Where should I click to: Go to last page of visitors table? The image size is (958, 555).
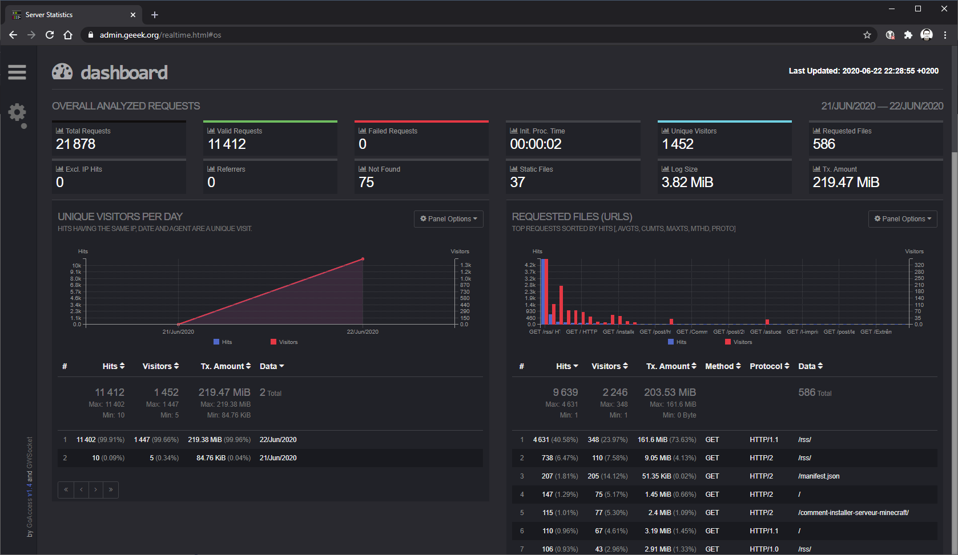(111, 489)
